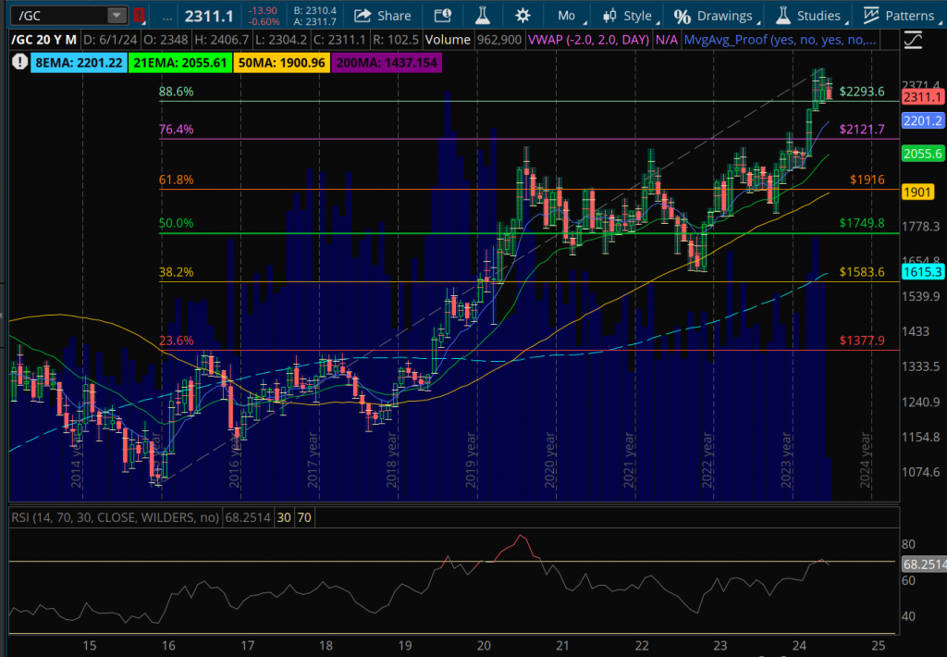The image size is (947, 657).
Task: Open the Style menu
Action: click(629, 16)
